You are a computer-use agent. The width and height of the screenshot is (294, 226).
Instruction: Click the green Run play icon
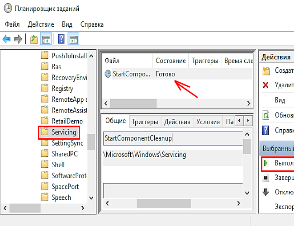[x=266, y=163]
